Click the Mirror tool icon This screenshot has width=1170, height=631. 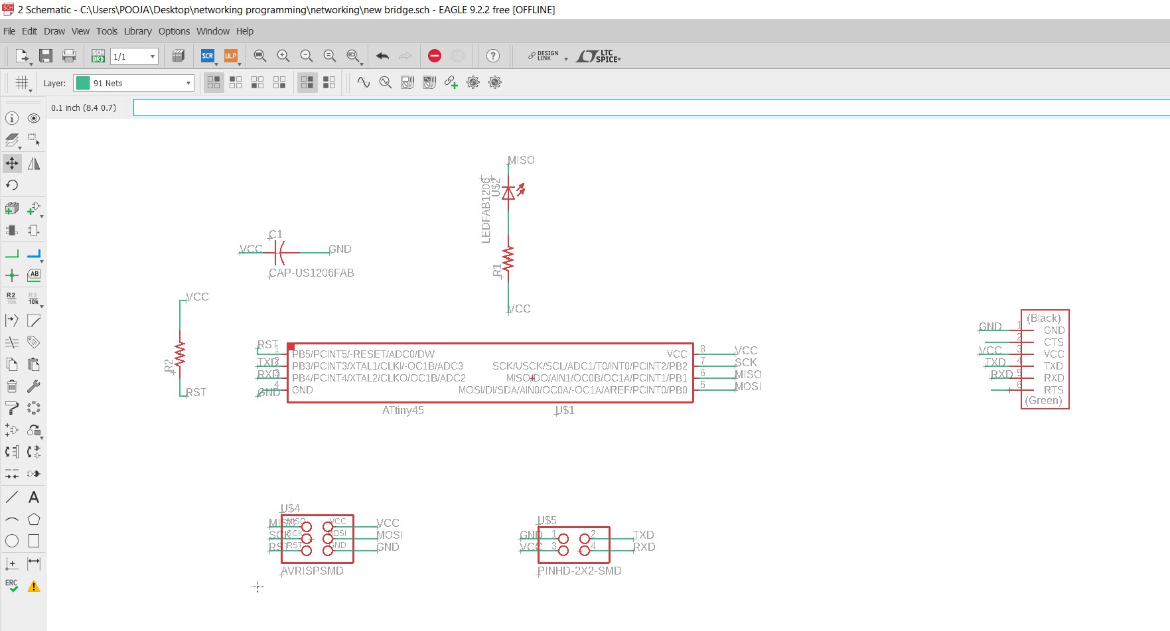pyautogui.click(x=34, y=163)
